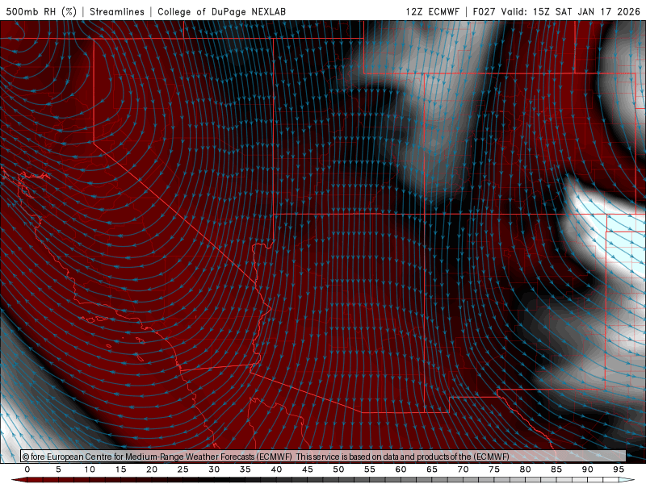The height and width of the screenshot is (484, 646).
Task: Select the '10' value on the RH scale
Action: (x=90, y=469)
